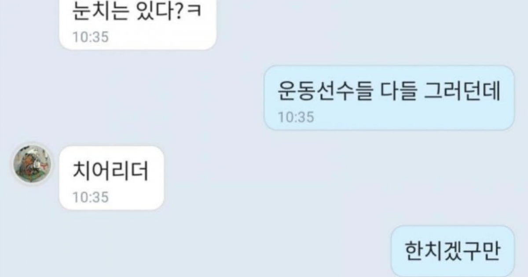
Task: Open the sender's round profile picture
Action: coord(31,164)
